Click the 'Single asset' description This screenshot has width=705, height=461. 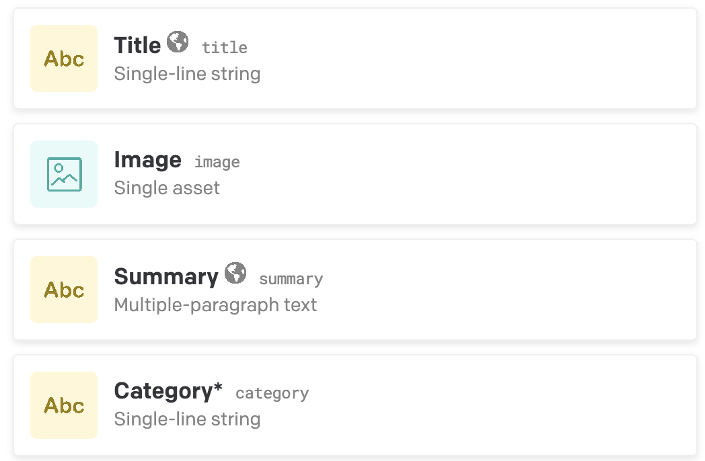(x=167, y=188)
